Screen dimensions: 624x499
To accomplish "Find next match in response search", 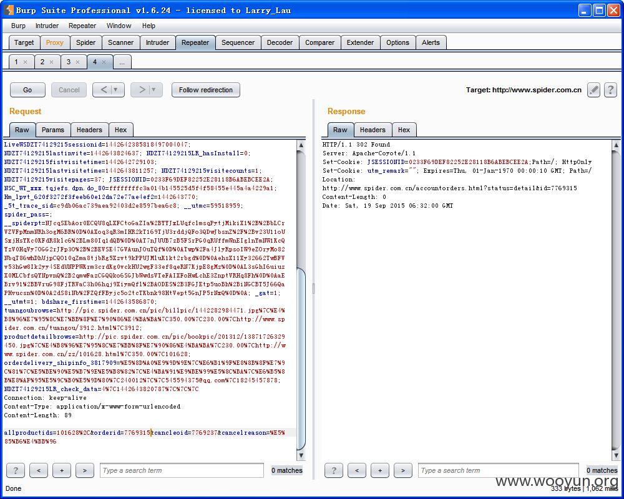I will [402, 470].
